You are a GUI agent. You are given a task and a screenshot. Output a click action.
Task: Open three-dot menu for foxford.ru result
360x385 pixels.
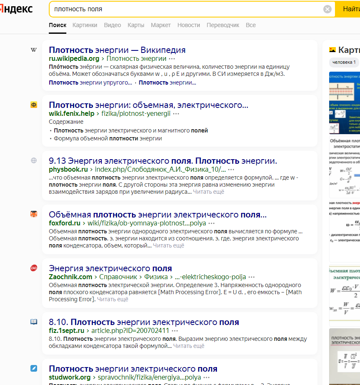click(211, 223)
